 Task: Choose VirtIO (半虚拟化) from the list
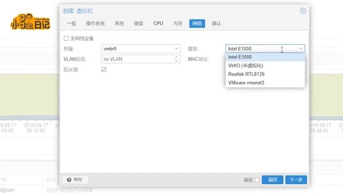pos(265,65)
